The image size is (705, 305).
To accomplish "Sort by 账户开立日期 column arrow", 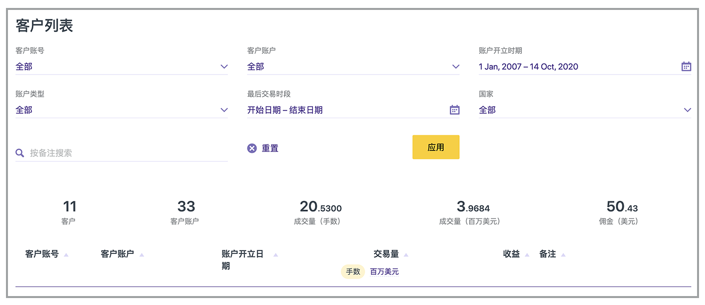I will pyautogui.click(x=276, y=255).
